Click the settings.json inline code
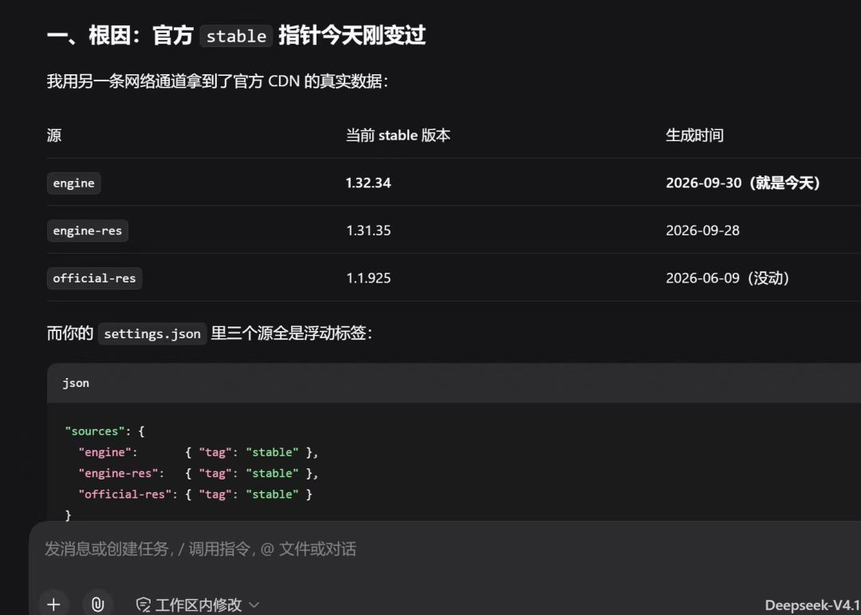This screenshot has width=861, height=615. [x=152, y=333]
